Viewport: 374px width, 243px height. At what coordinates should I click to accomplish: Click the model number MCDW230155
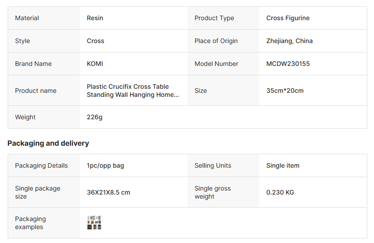click(288, 64)
